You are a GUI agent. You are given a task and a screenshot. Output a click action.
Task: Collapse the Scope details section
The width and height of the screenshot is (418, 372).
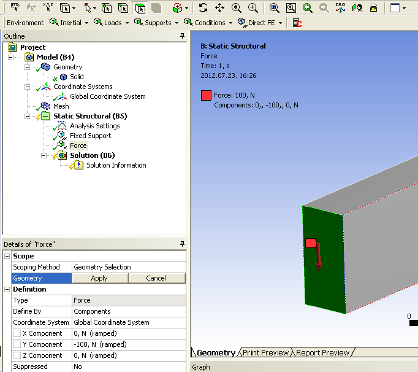[7, 256]
